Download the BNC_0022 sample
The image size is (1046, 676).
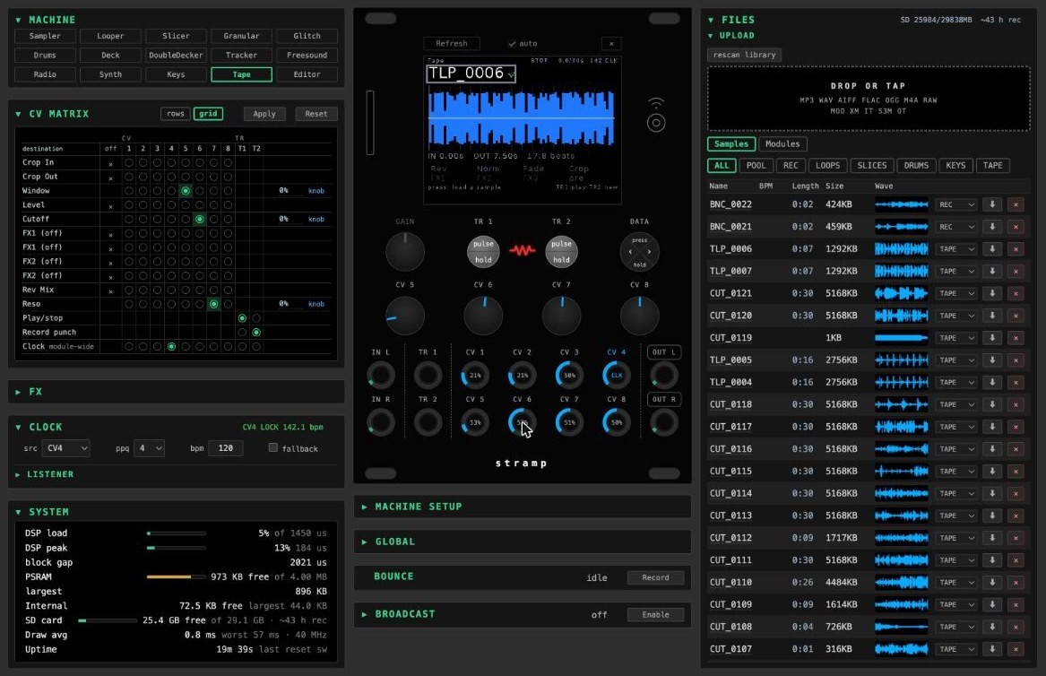pyautogui.click(x=992, y=205)
